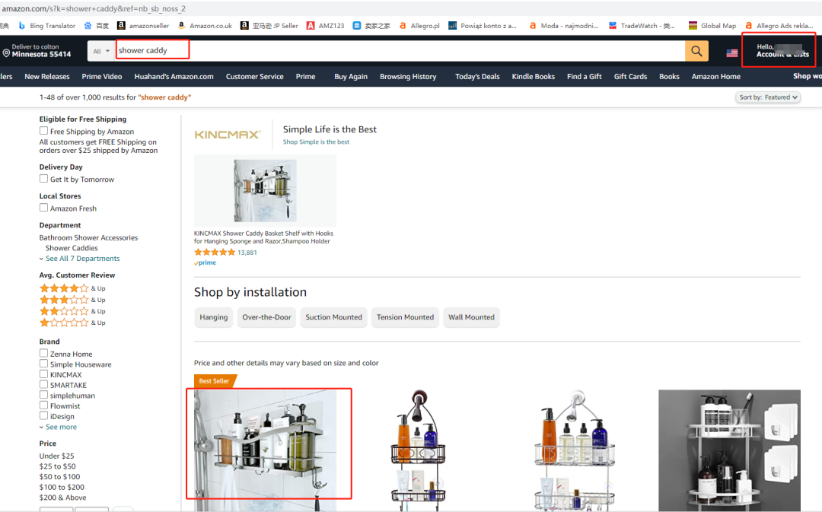
Task: Open the Allegro.pl bookmark
Action: tap(419, 26)
